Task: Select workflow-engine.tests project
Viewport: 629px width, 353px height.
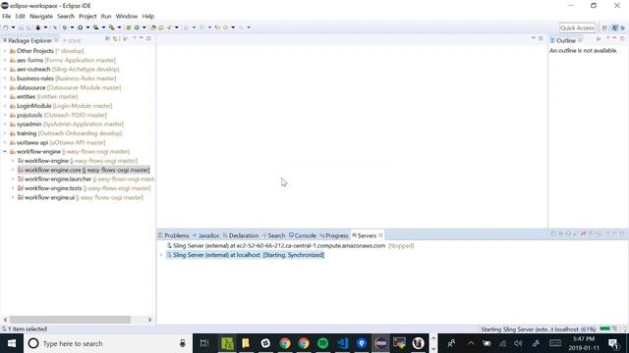Action: point(85,188)
